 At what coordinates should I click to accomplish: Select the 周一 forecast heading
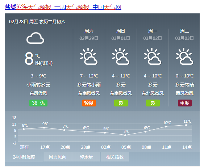point(153,31)
